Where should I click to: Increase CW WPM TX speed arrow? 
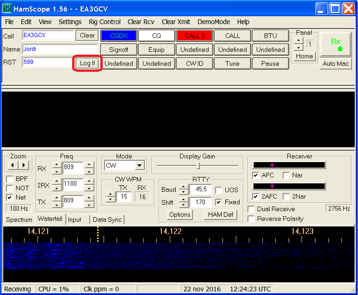click(x=111, y=194)
